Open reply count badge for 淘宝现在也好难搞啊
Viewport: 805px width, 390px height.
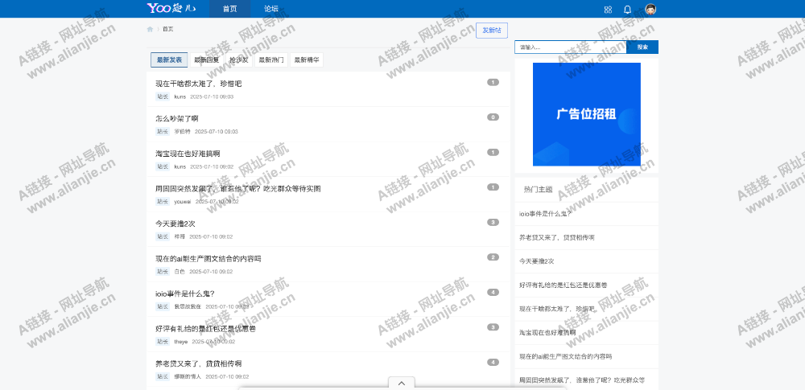[x=493, y=153]
